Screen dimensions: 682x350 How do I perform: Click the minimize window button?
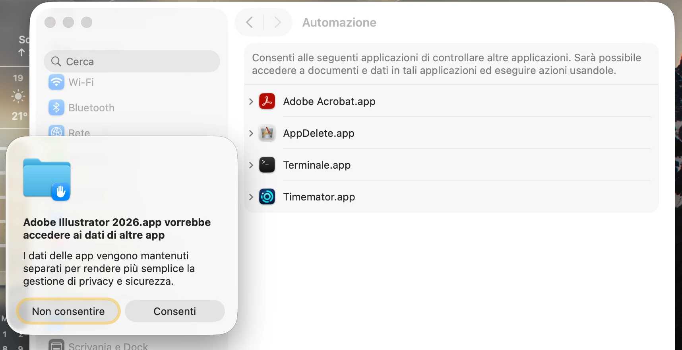68,22
